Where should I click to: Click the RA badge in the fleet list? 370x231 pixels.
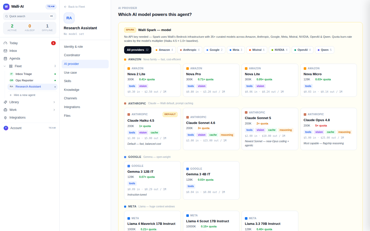[12, 87]
